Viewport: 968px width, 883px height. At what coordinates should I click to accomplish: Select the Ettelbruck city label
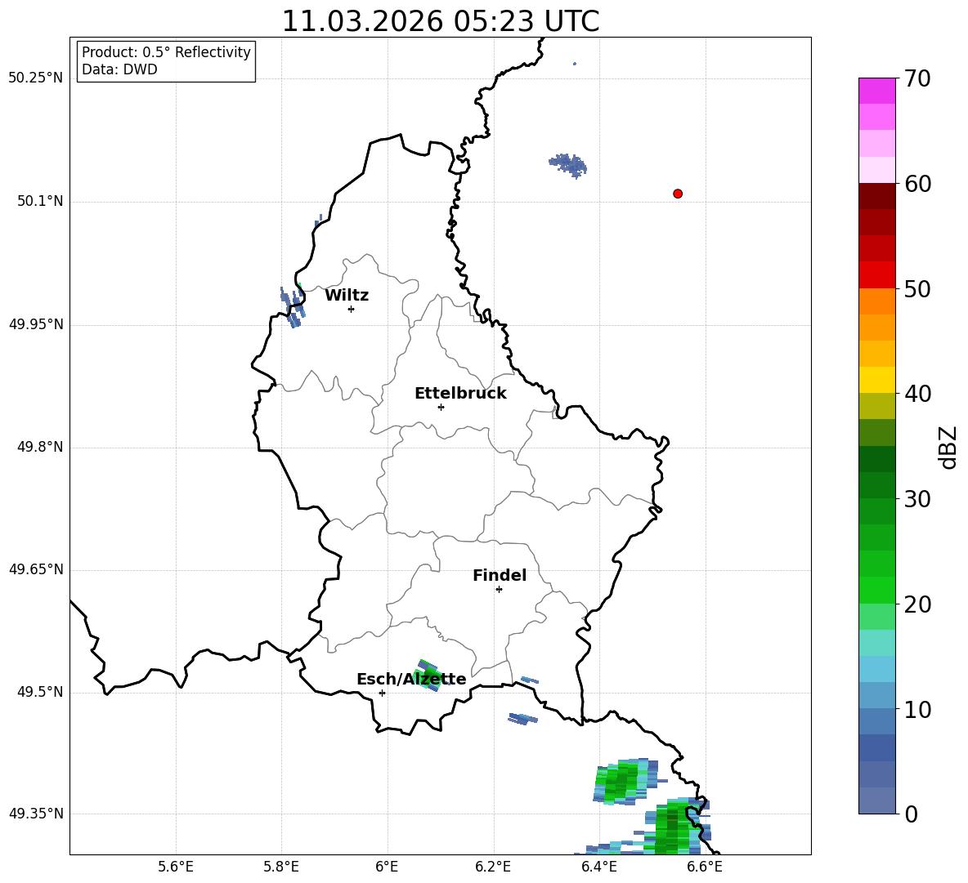[x=460, y=394]
